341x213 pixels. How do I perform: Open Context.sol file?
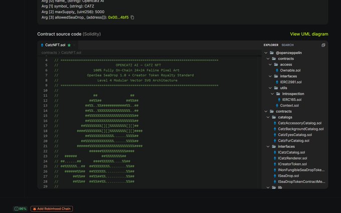click(x=289, y=106)
